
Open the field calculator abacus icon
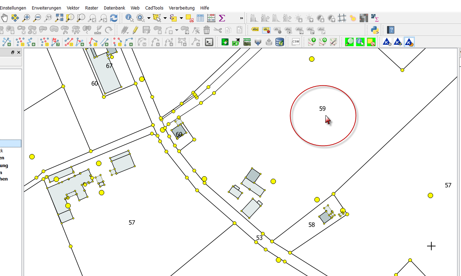click(211, 18)
